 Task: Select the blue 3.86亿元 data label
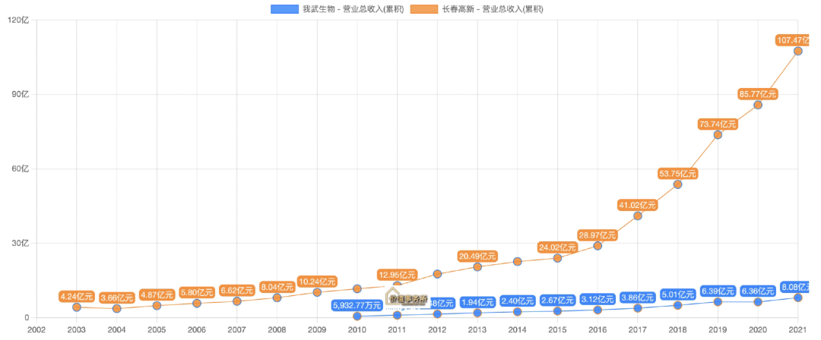(x=637, y=297)
